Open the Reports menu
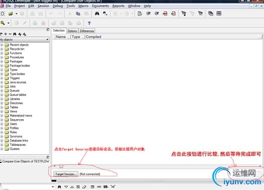Viewport: 264px width, 190px height. pos(118,6)
